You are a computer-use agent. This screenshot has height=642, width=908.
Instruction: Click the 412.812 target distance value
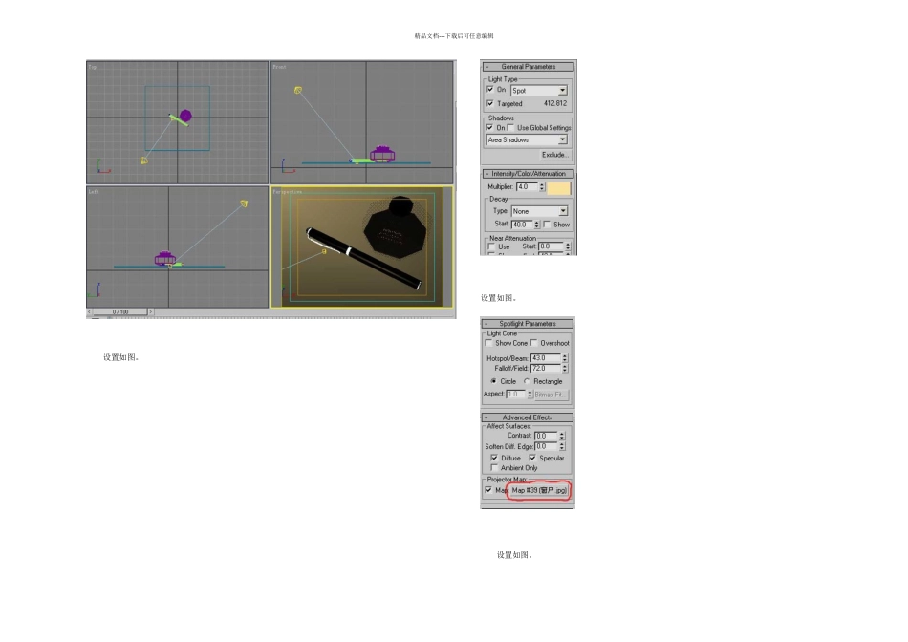click(x=555, y=103)
